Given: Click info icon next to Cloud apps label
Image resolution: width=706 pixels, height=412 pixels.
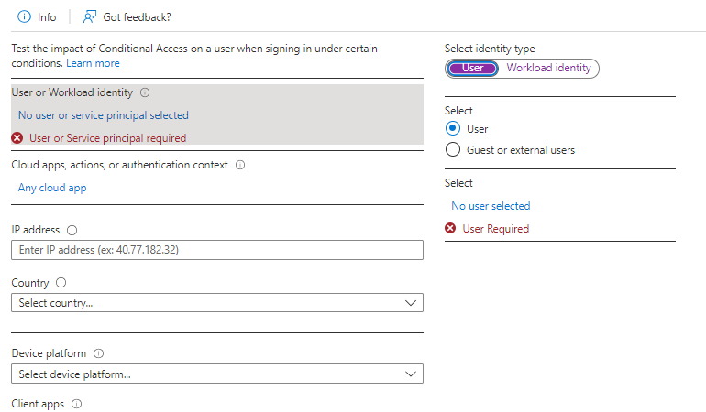Looking at the screenshot, I should [x=240, y=166].
